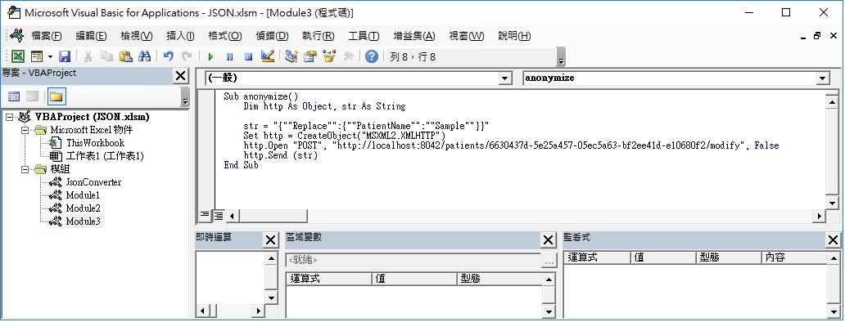The image size is (845, 322).
Task: Click the View Code icon in project panel
Action: tap(14, 96)
